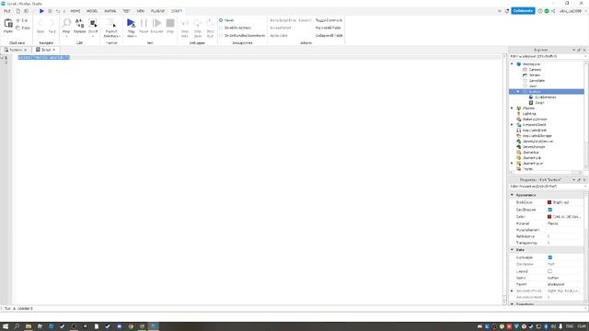Click the Forward navigate arrow
The image size is (589, 331).
point(52,23)
